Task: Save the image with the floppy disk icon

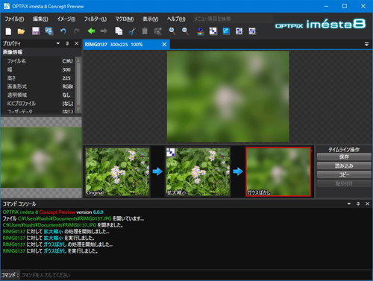Action: (36, 31)
